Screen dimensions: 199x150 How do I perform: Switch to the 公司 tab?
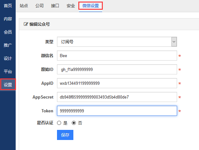[39, 6]
